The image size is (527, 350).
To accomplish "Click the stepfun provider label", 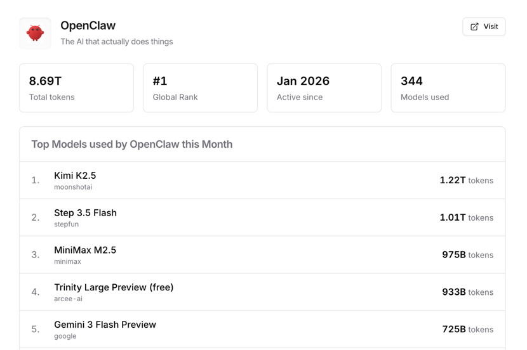I will [66, 224].
